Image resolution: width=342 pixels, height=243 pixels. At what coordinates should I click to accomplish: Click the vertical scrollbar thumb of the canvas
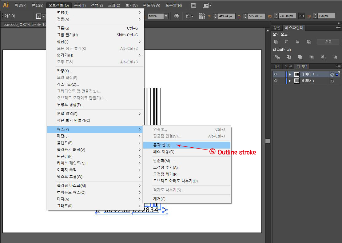point(268,141)
